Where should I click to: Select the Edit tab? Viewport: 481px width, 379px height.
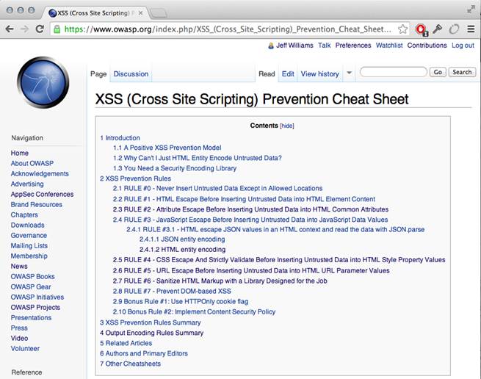(288, 74)
